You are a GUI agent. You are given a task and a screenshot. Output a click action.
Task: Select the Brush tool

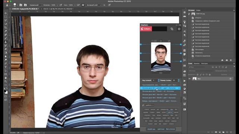6,38
